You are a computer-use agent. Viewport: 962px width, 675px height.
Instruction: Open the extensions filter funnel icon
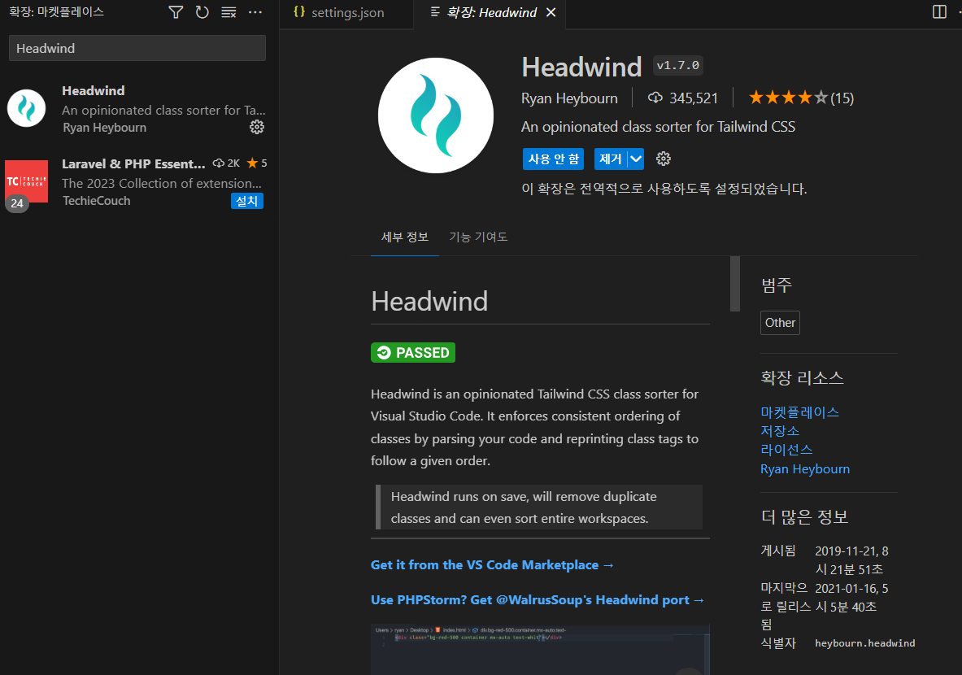(176, 12)
